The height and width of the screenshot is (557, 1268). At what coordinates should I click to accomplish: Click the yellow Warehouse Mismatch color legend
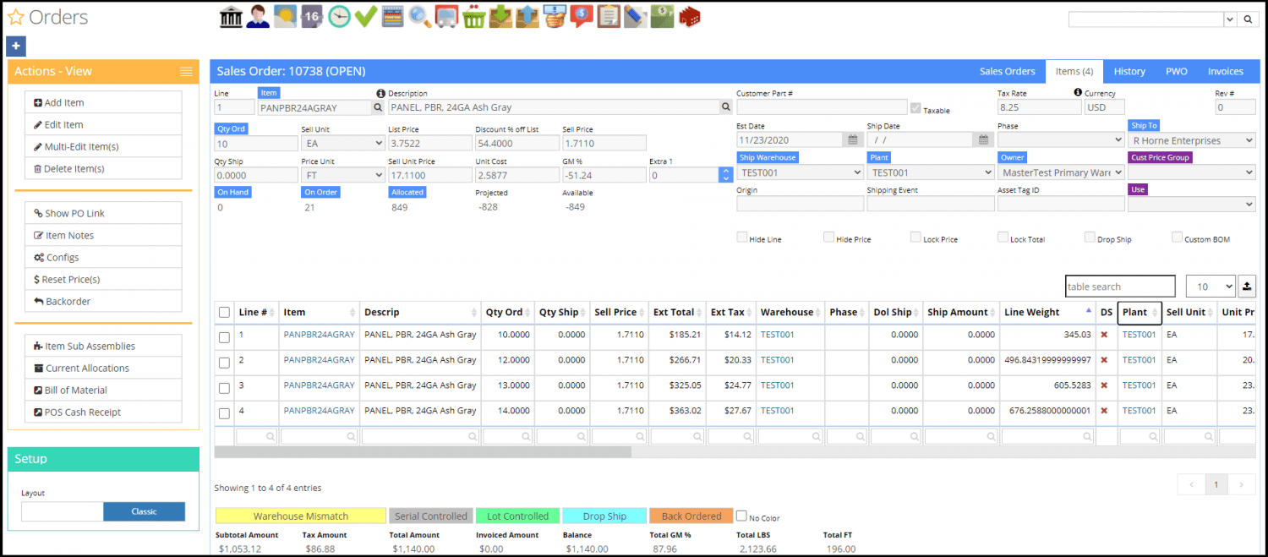[x=301, y=516]
